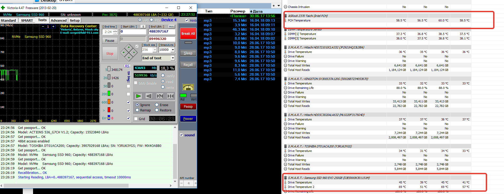Click the chip icon beside ASRock Z370 Taichi
The image size is (504, 194).
coord(285,16)
